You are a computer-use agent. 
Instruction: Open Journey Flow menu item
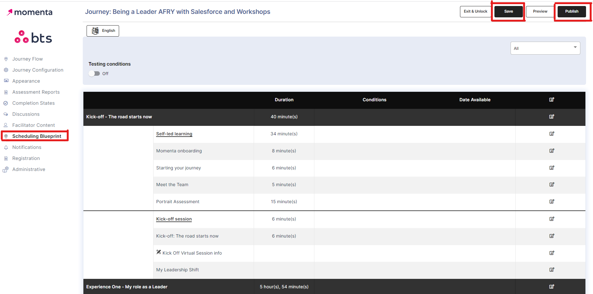point(27,59)
